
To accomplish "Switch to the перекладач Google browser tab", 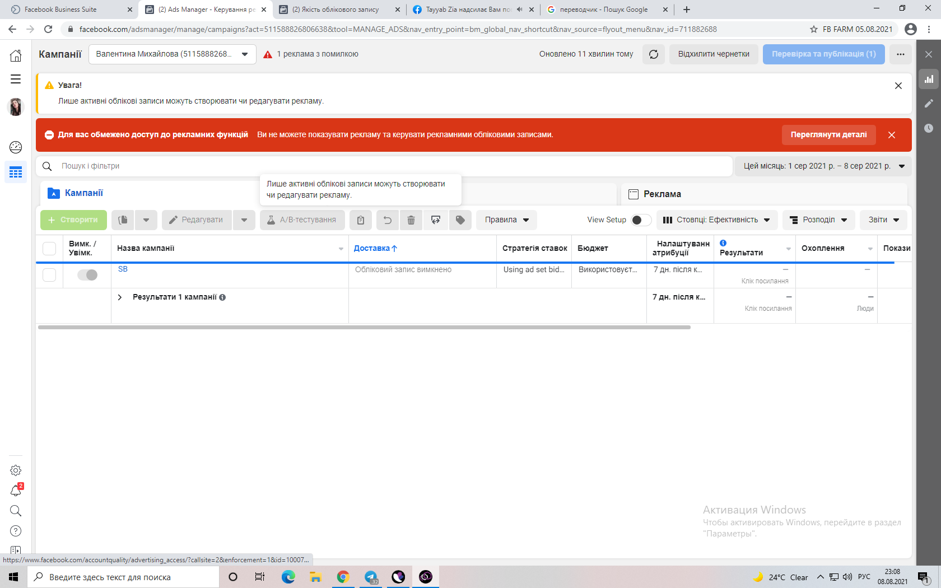I will point(608,10).
